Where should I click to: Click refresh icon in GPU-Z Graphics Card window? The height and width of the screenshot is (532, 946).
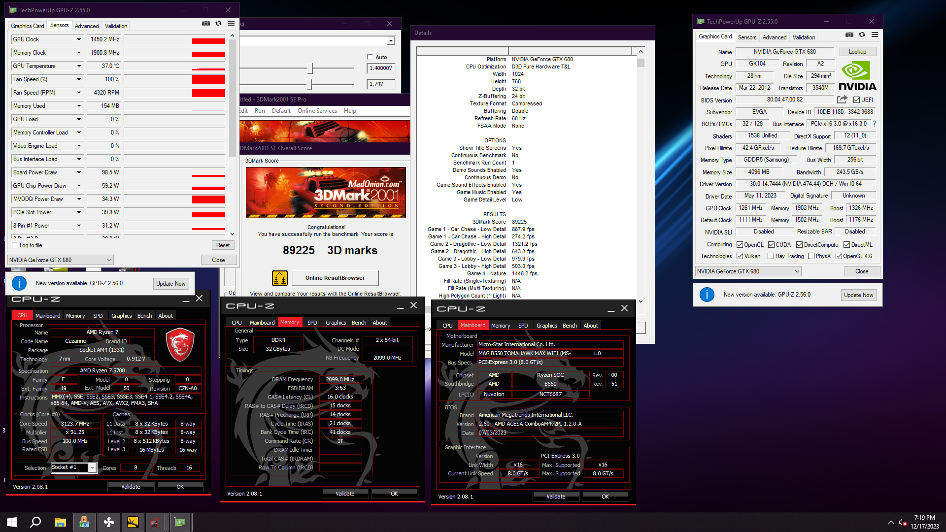(862, 34)
